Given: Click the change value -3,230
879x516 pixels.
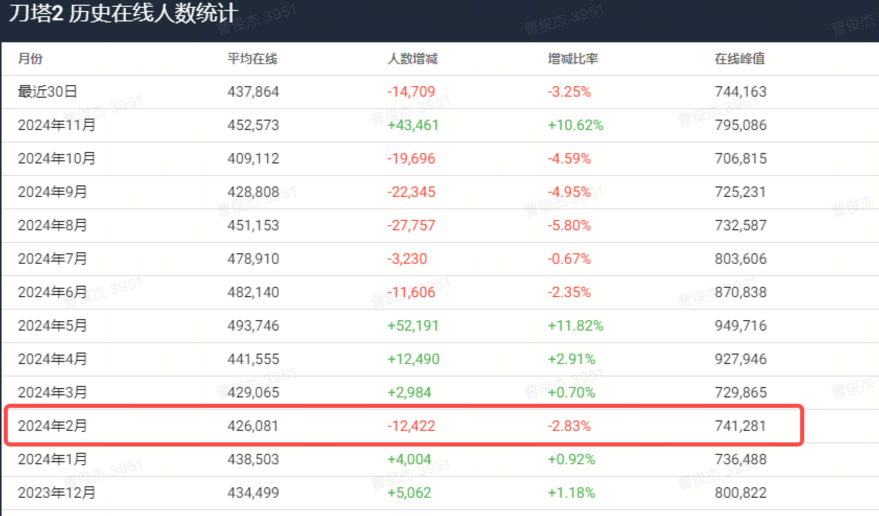Looking at the screenshot, I should 407,259.
